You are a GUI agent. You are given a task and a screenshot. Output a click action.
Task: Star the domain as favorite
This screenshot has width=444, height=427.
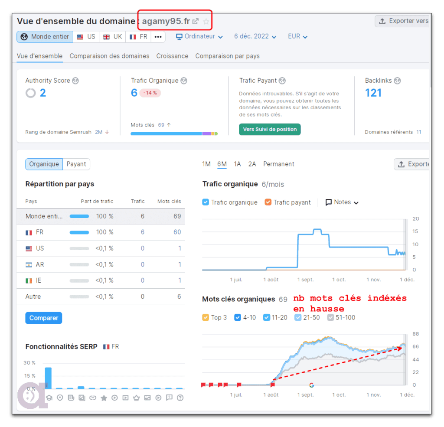click(206, 21)
